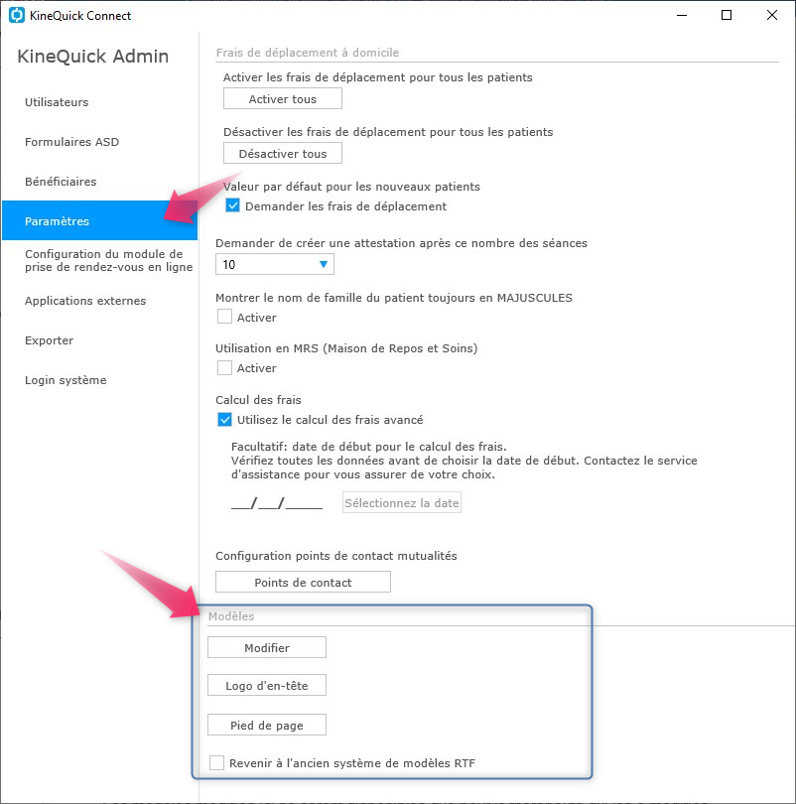This screenshot has width=796, height=804.
Task: Click Sélectionnez la date button
Action: (402, 502)
